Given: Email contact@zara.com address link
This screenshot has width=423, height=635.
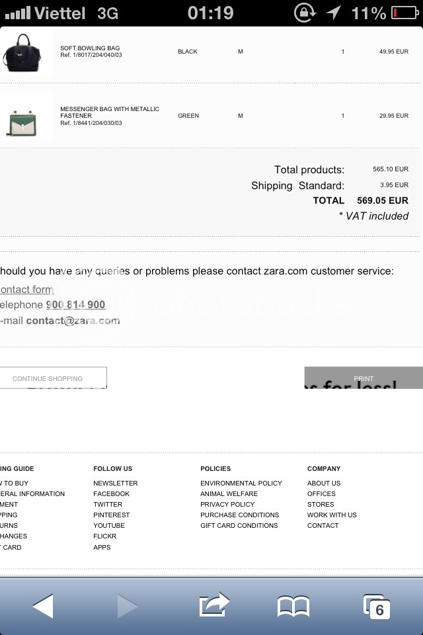Looking at the screenshot, I should 73,320.
